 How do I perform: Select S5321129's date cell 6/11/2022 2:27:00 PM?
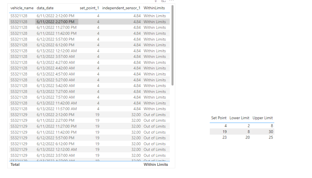55,120
